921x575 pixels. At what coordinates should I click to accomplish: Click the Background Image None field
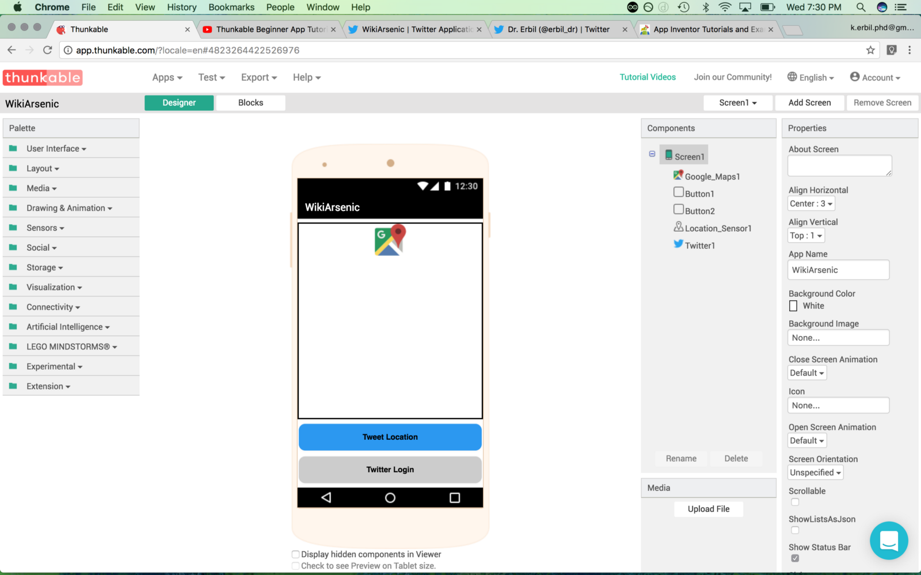click(838, 338)
